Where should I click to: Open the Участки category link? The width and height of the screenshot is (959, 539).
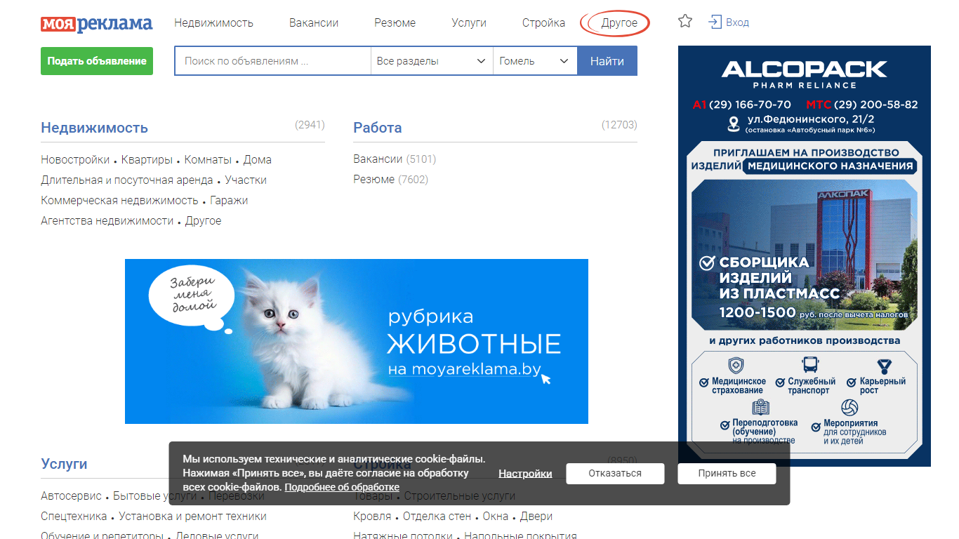(246, 180)
